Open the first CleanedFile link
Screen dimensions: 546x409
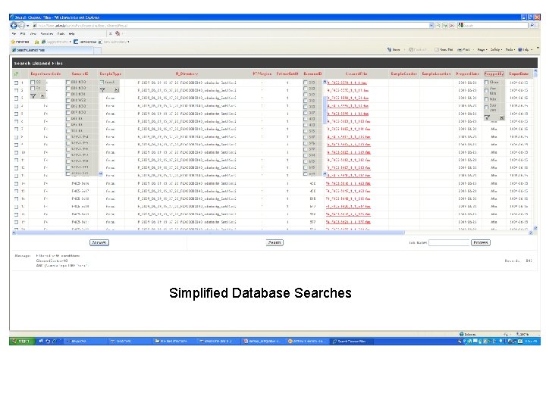tap(347, 83)
